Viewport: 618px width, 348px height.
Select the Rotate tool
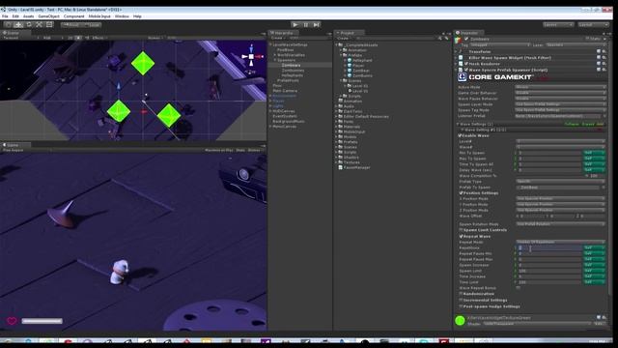tap(29, 25)
